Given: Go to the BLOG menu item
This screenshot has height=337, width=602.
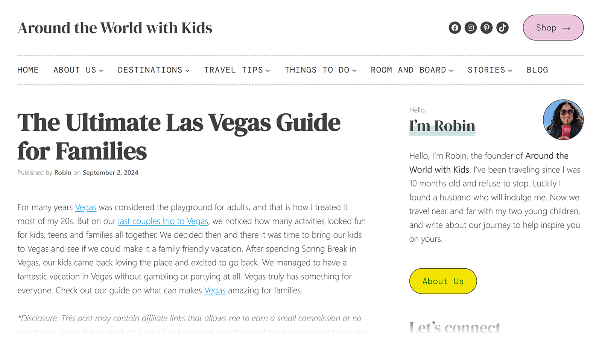Looking at the screenshot, I should [537, 70].
